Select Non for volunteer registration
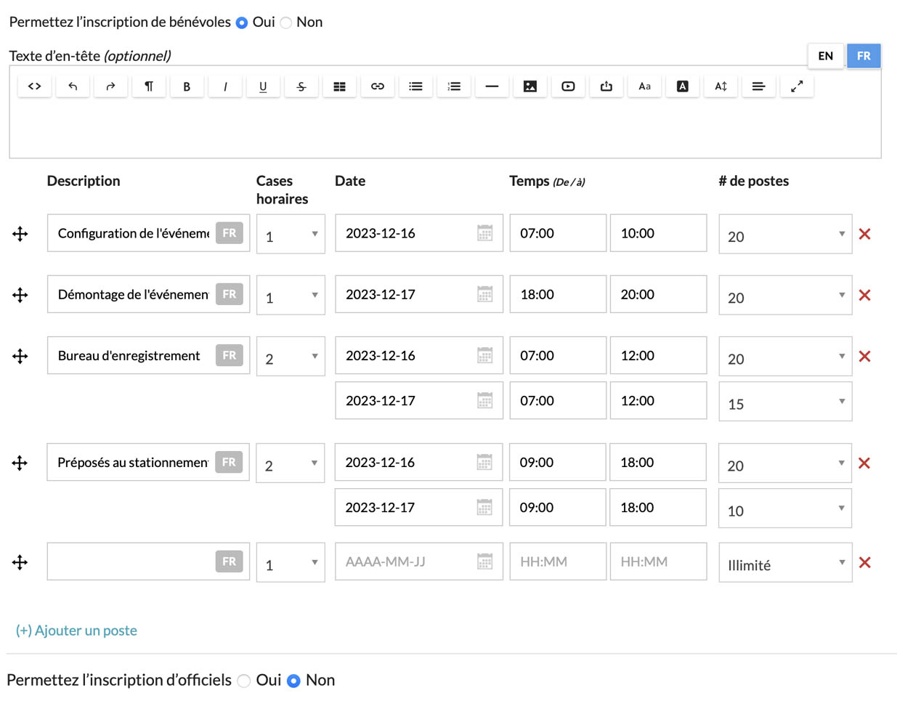 (287, 23)
